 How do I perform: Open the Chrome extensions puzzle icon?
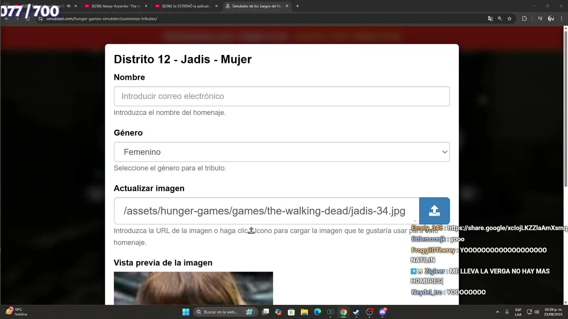pyautogui.click(x=524, y=19)
